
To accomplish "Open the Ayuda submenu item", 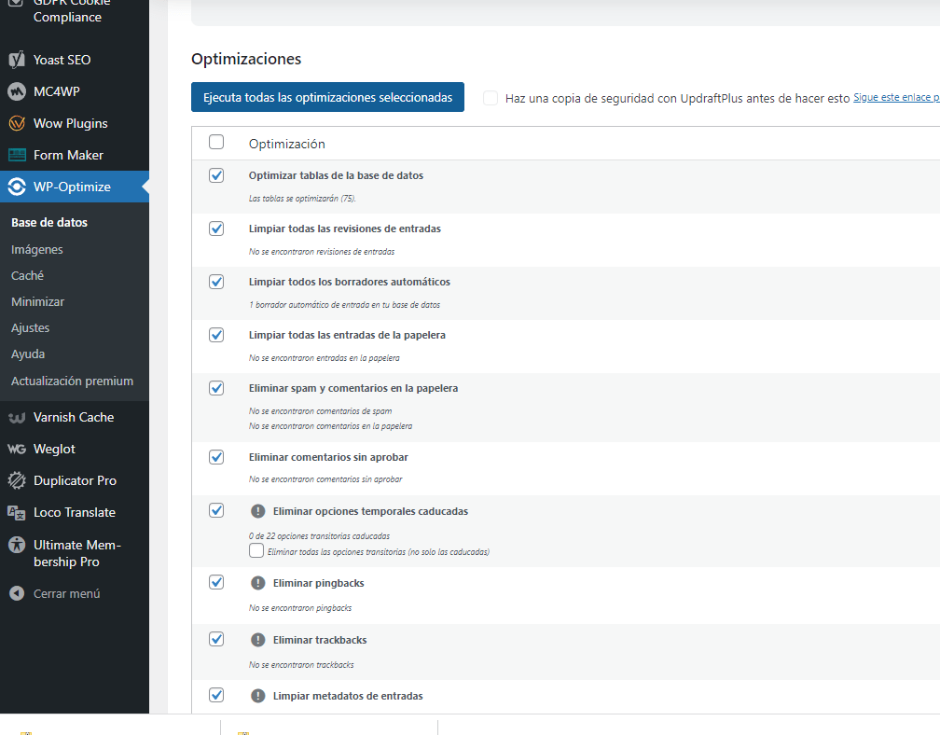I will [28, 354].
